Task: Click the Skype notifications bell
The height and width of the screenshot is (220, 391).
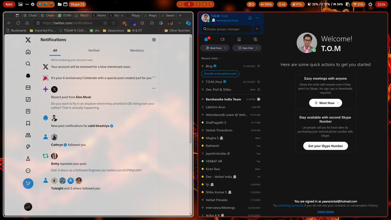Action: 250,18
